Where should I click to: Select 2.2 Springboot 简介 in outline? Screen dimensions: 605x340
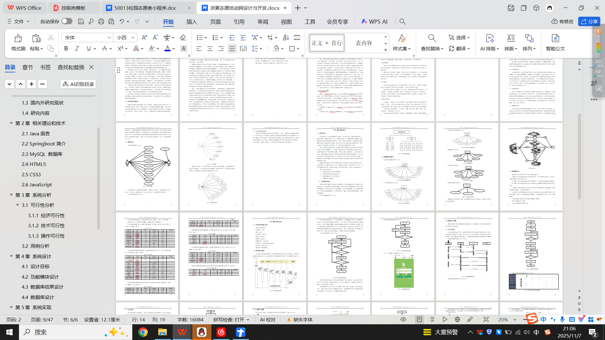coord(43,144)
